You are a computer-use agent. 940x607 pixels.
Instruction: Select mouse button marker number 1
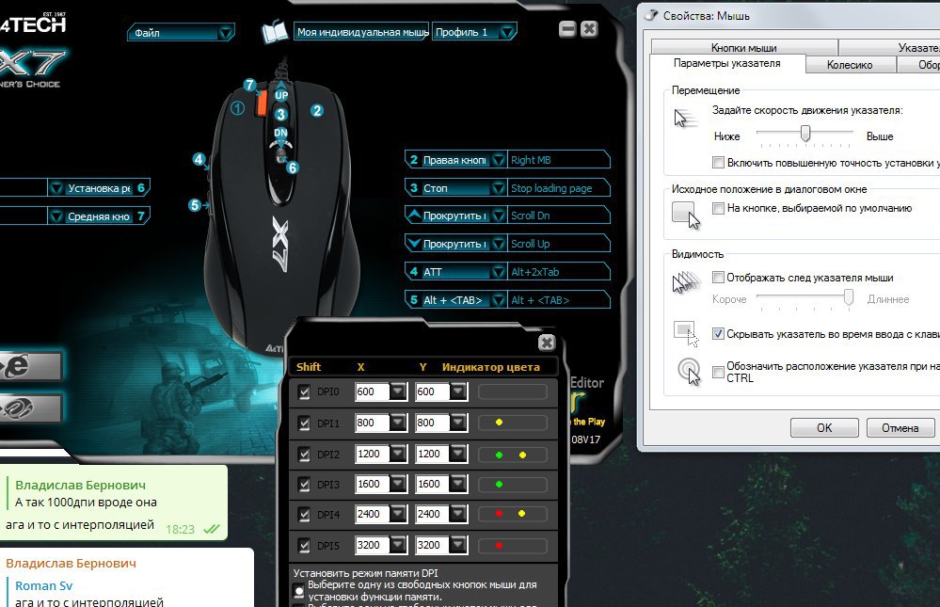point(237,108)
